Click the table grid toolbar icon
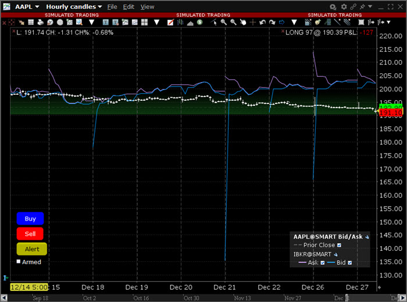The height and width of the screenshot is (302, 407). point(31,22)
